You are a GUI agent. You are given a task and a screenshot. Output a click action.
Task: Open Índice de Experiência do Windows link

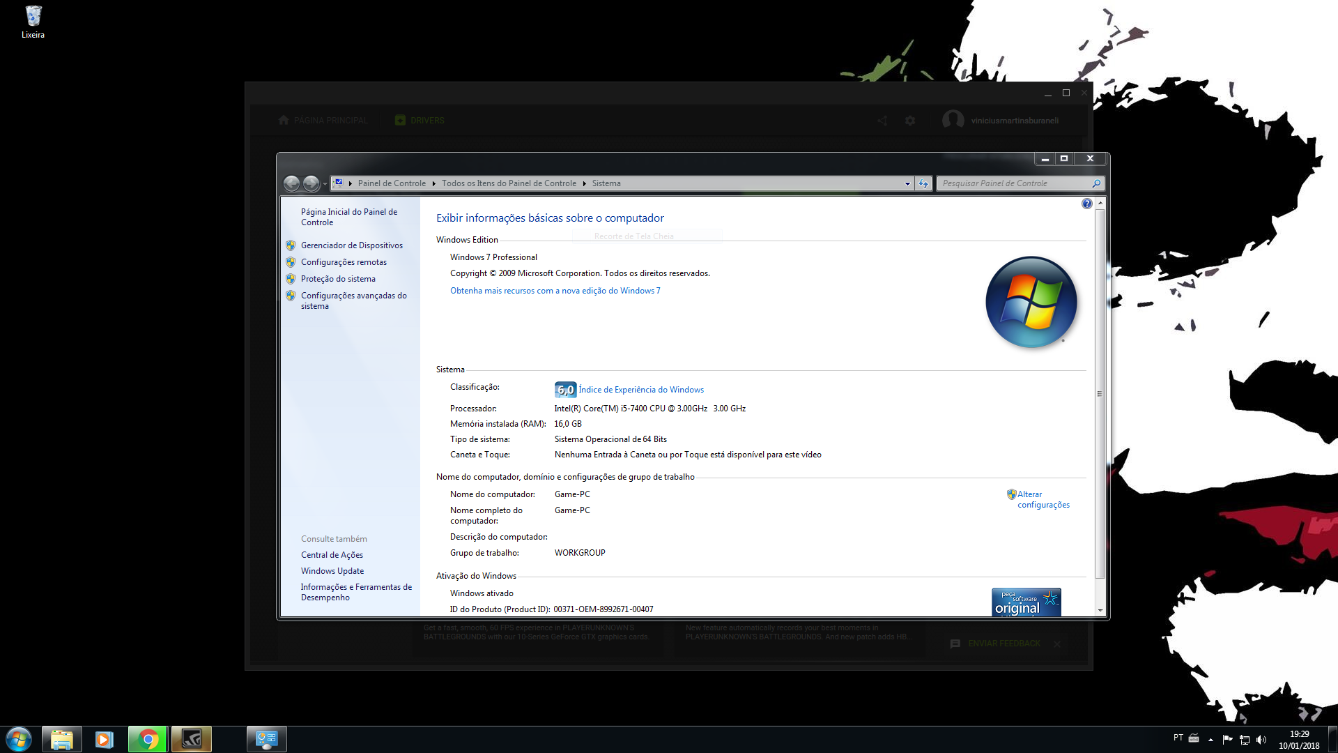point(641,390)
